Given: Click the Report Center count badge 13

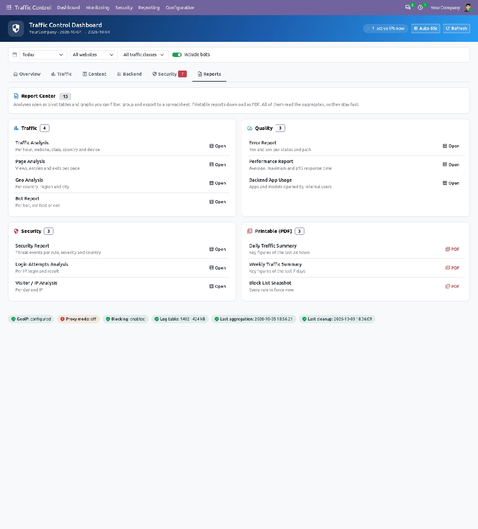Looking at the screenshot, I should coord(65,96).
